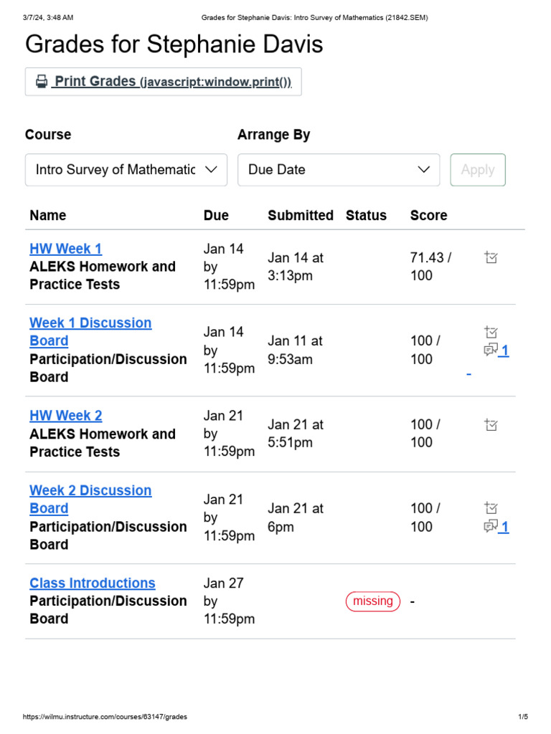Open rubric icon for HW Week 1
551x734 pixels.
tap(491, 257)
